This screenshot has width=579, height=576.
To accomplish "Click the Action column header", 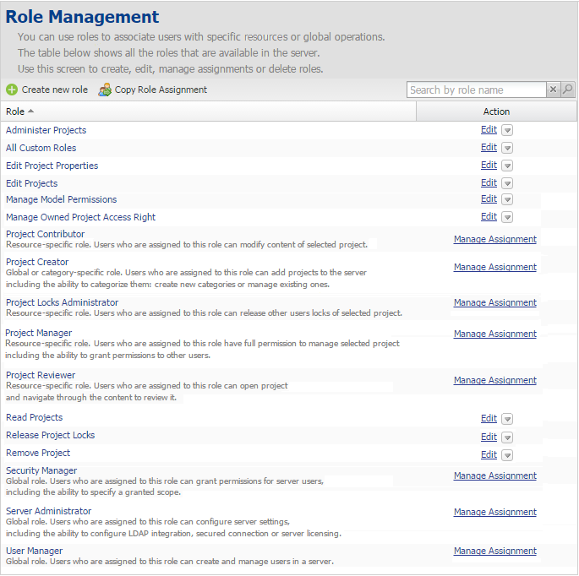I will 496,111.
